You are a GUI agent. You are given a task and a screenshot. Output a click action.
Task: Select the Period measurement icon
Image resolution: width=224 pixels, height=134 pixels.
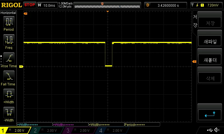(x=9, y=22)
